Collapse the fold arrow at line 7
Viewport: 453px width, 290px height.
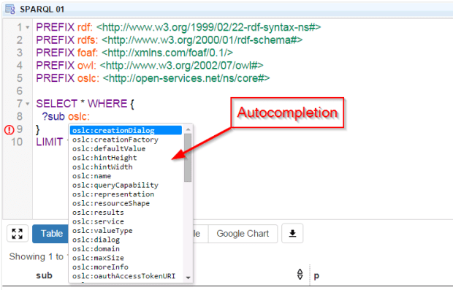pos(28,104)
